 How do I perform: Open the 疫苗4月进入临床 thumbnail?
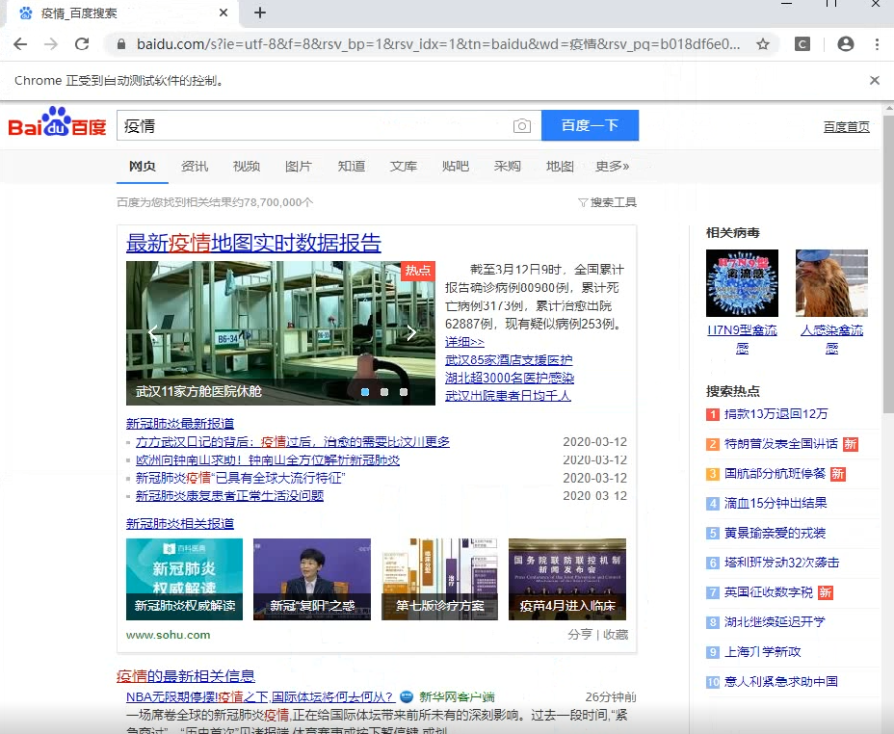tap(567, 579)
